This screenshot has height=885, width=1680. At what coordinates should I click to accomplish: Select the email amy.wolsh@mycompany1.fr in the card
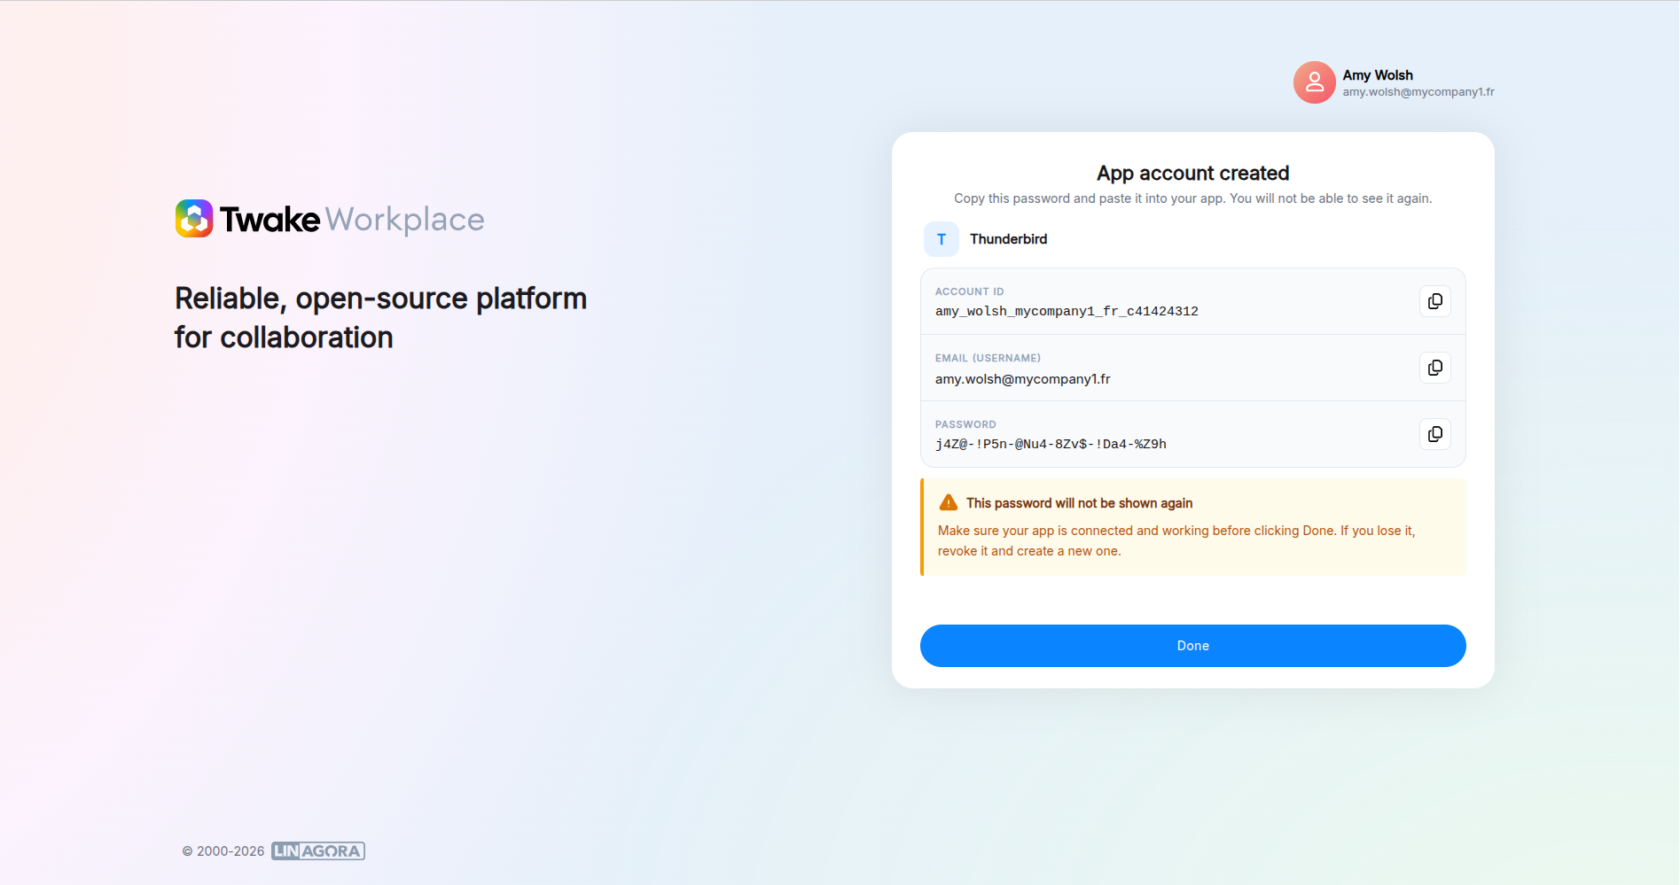click(1022, 379)
